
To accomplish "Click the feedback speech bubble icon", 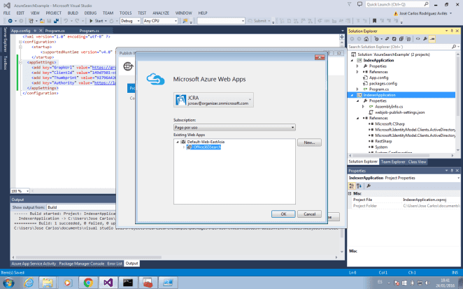I will click(x=359, y=4).
